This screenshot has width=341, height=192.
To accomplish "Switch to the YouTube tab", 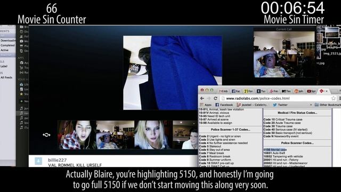I will (x=311, y=91).
